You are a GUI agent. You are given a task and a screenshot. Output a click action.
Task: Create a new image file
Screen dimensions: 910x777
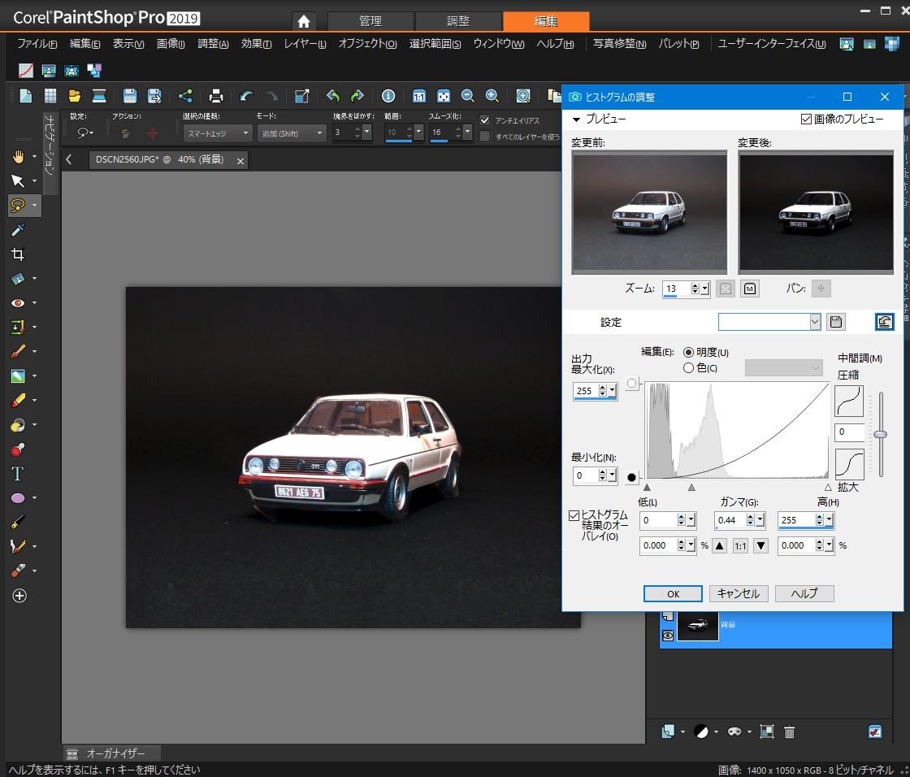point(26,96)
